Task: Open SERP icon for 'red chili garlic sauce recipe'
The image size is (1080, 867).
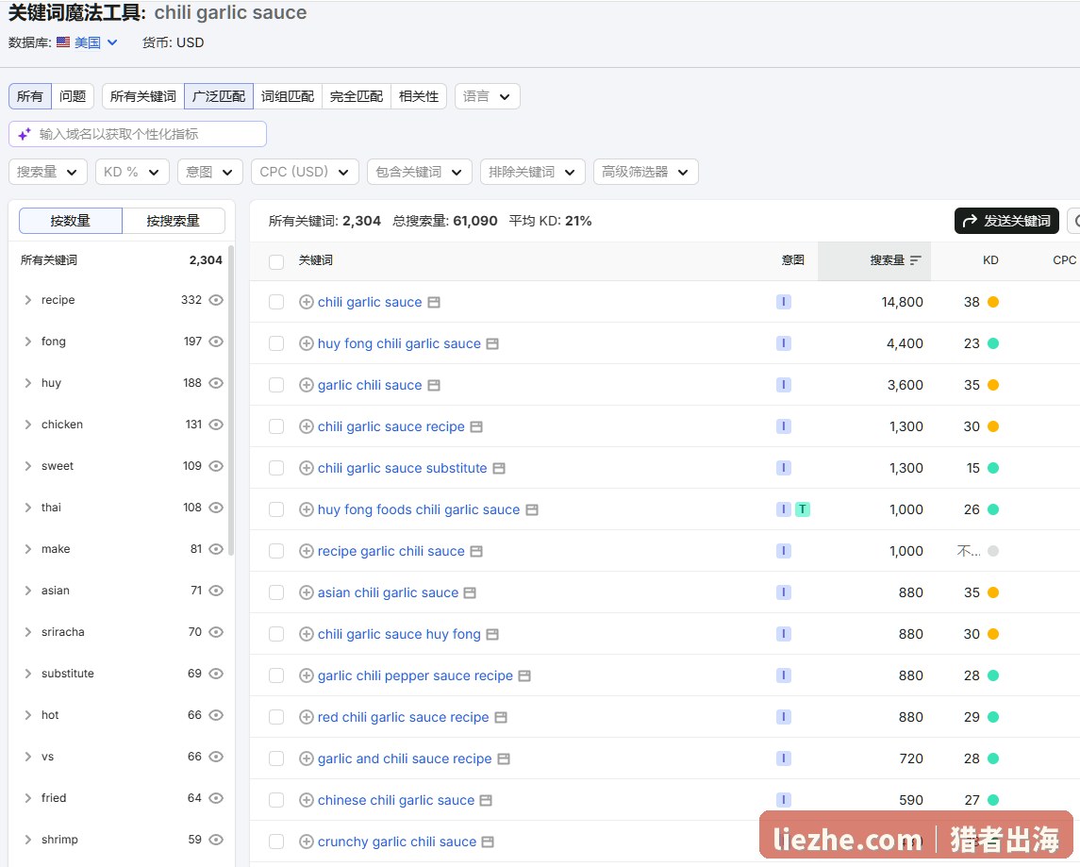Action: pos(501,718)
